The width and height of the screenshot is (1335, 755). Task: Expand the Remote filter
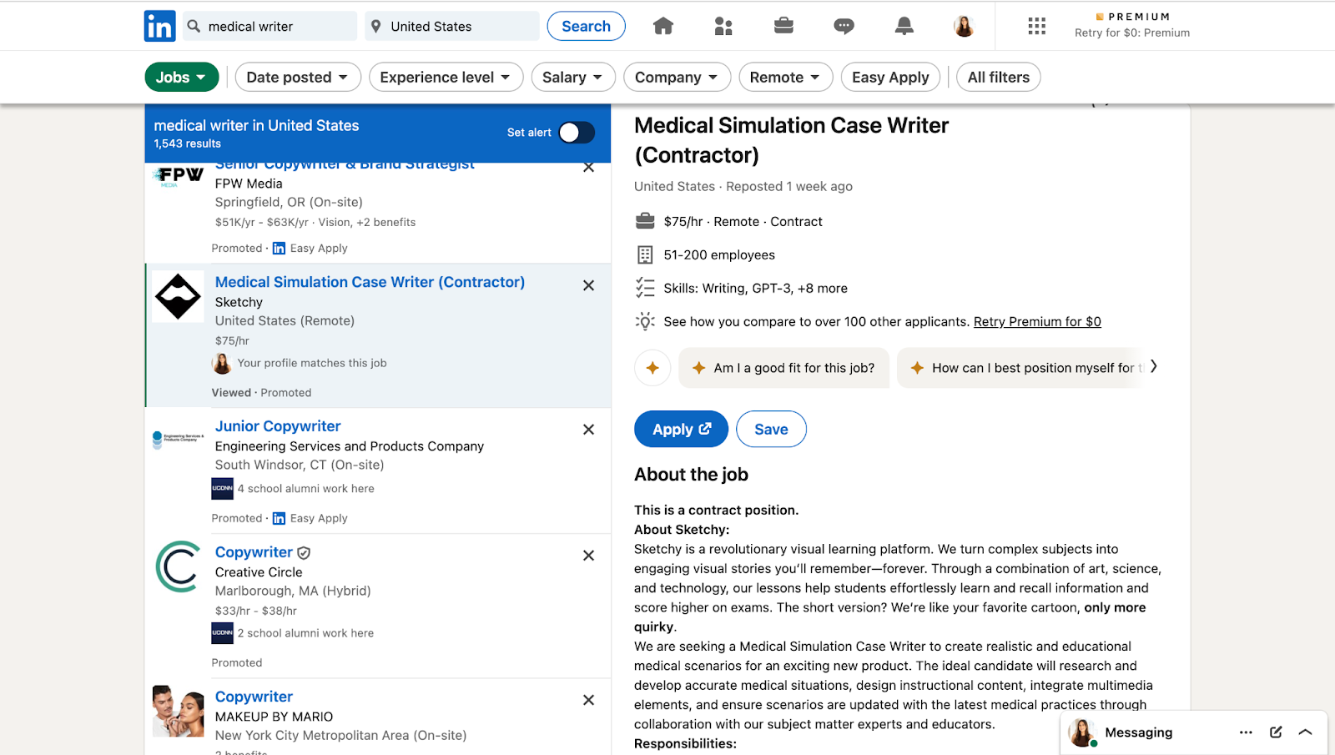(x=785, y=77)
